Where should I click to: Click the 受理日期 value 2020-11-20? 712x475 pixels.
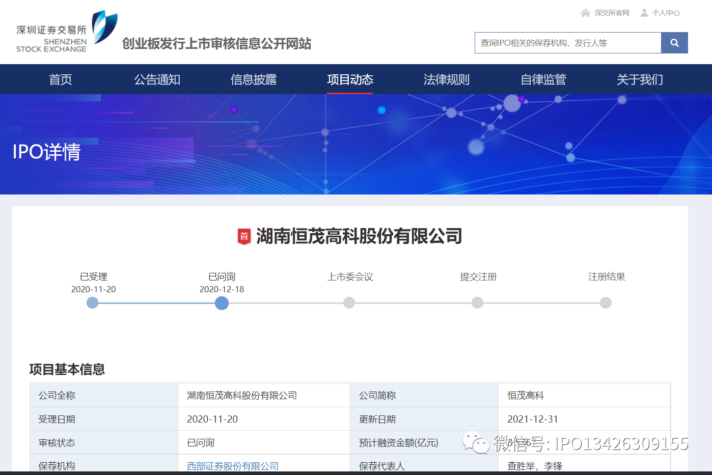(212, 419)
